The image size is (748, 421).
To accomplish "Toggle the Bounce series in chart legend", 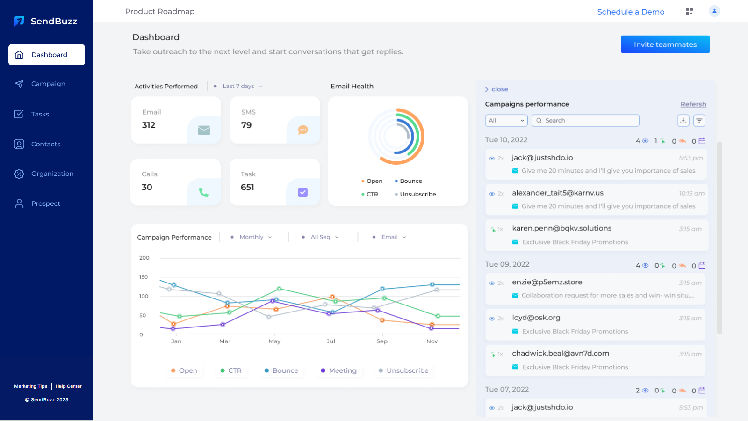I will [x=281, y=370].
